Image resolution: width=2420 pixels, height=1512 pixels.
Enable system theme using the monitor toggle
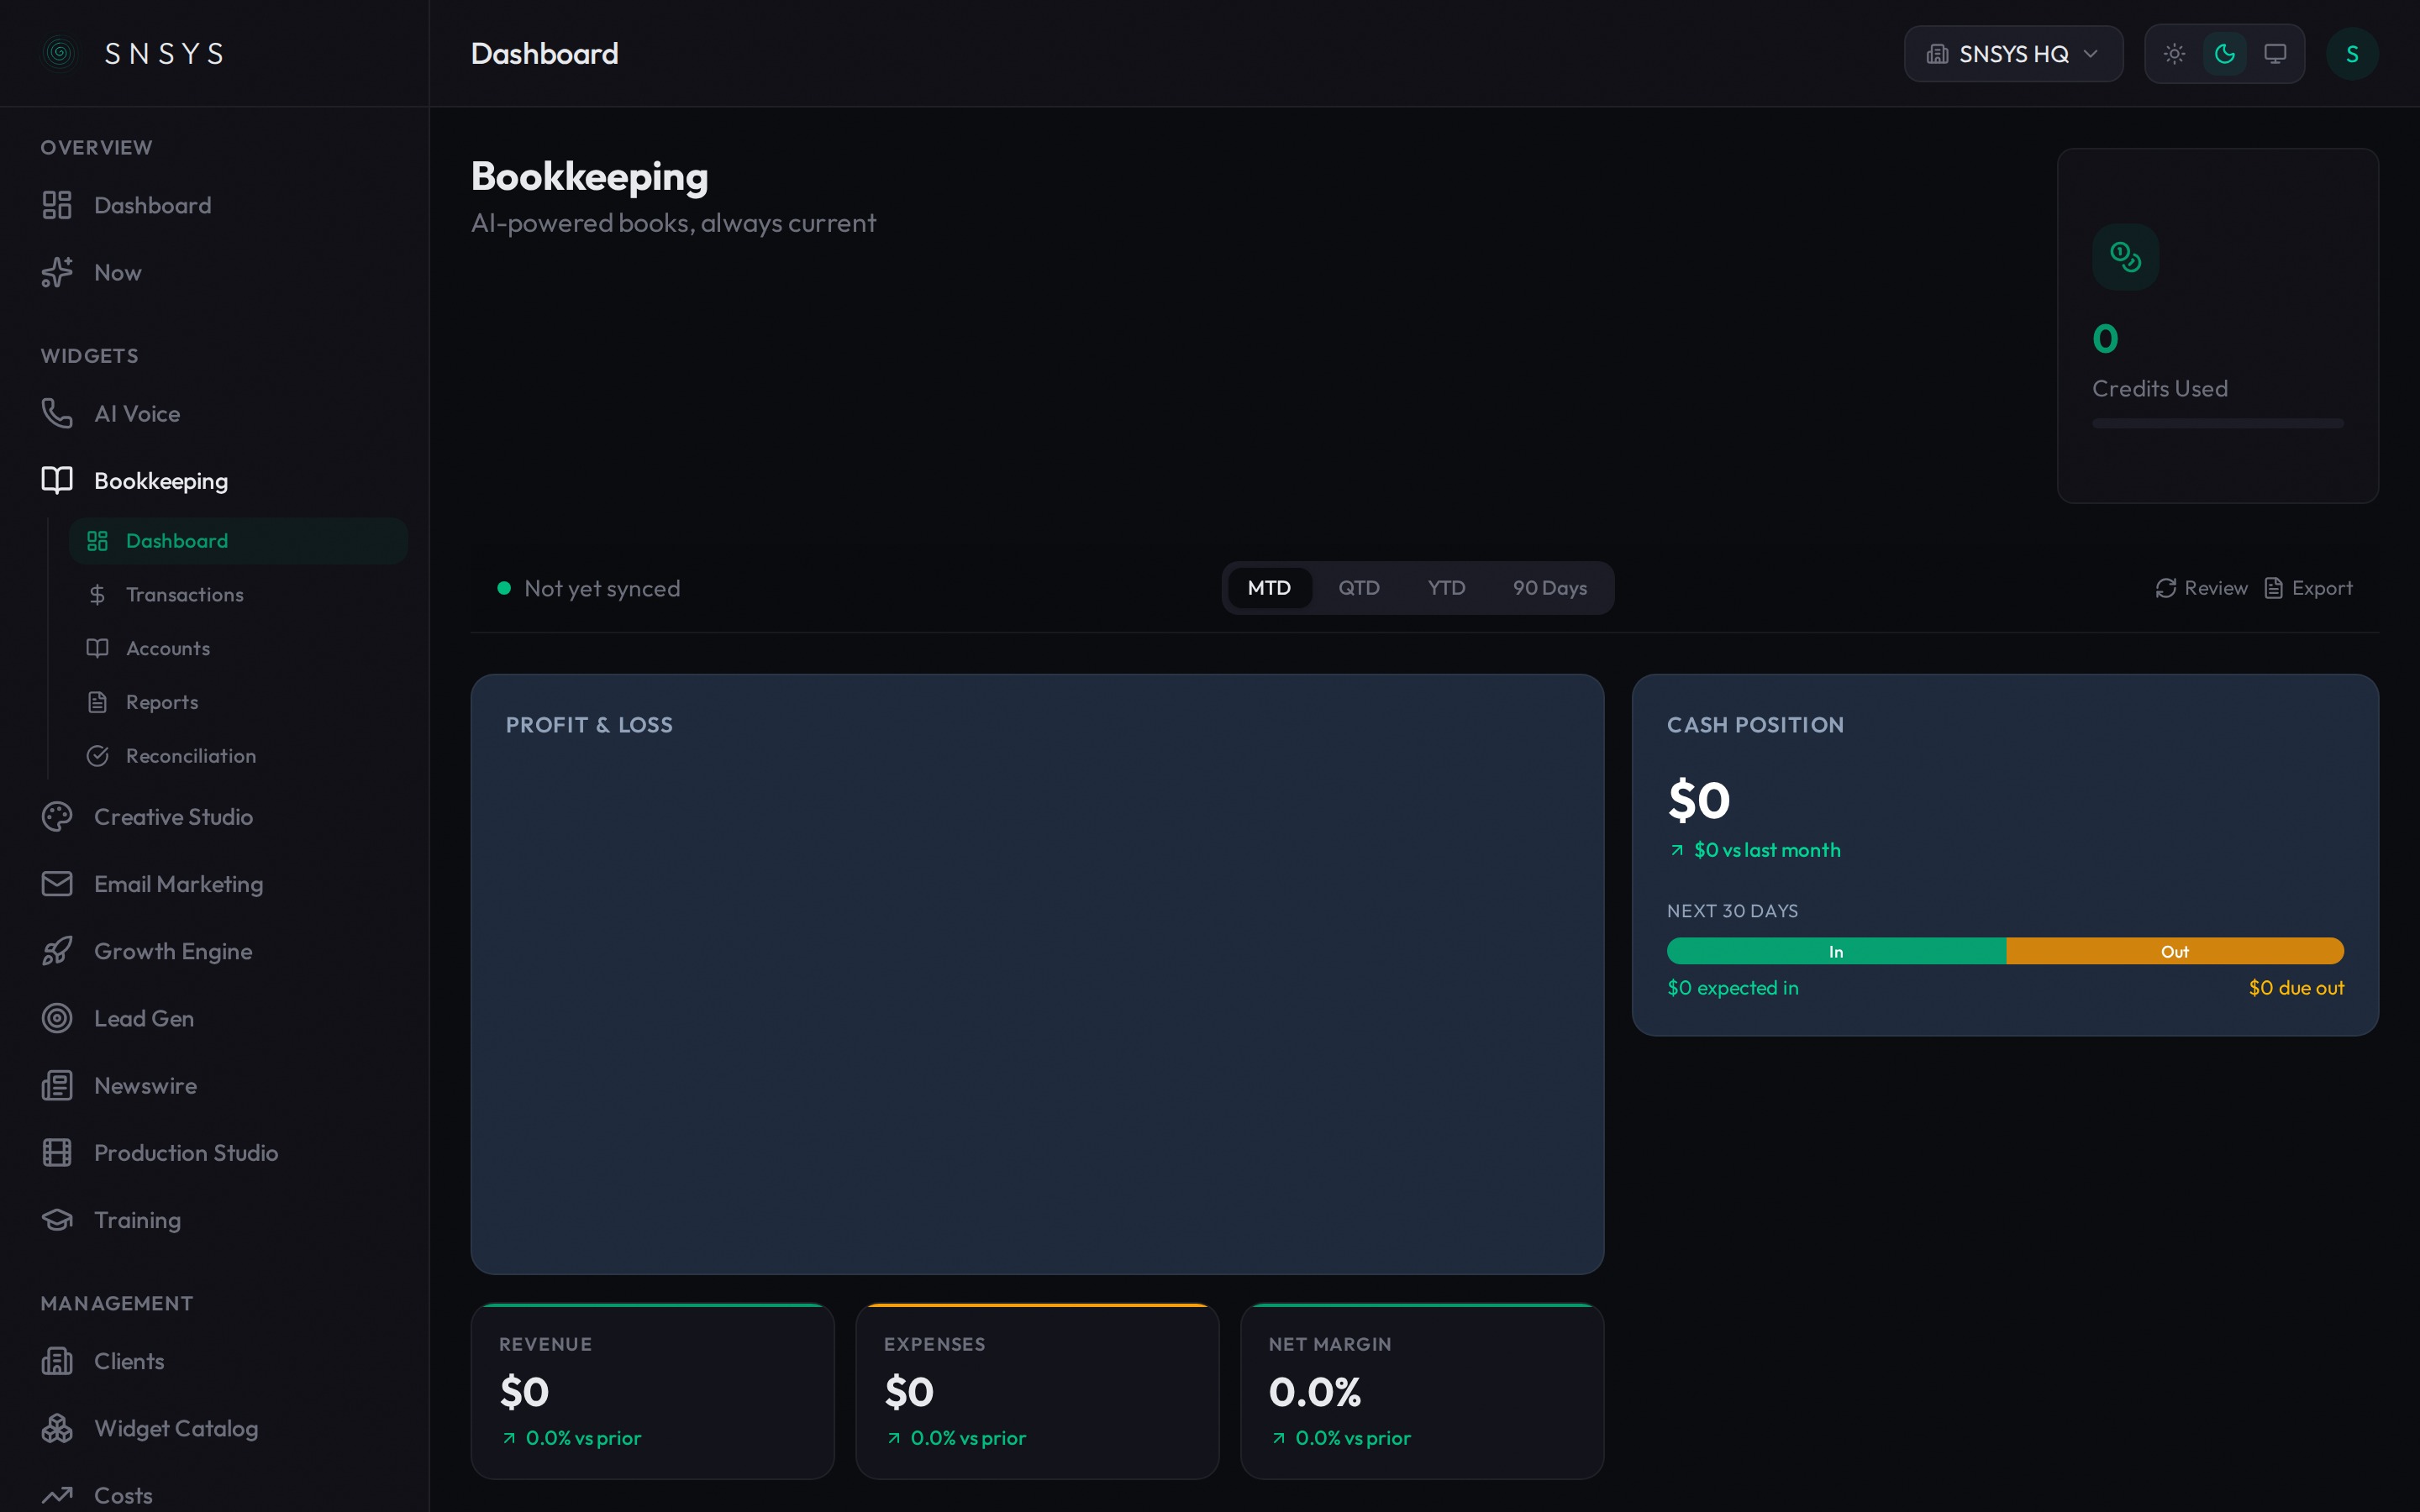[x=2275, y=53]
